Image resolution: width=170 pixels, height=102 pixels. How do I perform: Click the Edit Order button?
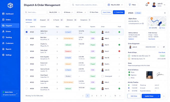pos(134,96)
